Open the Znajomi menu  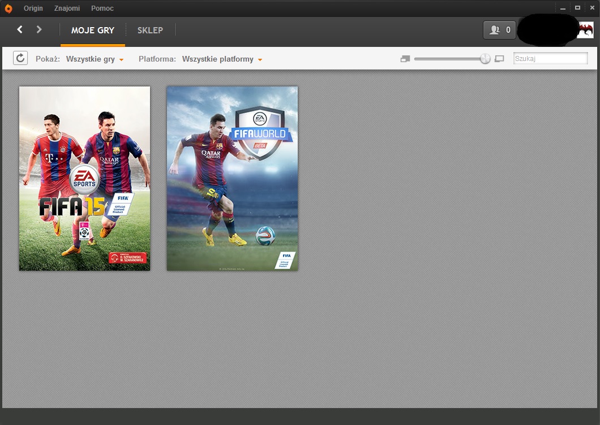tap(67, 8)
